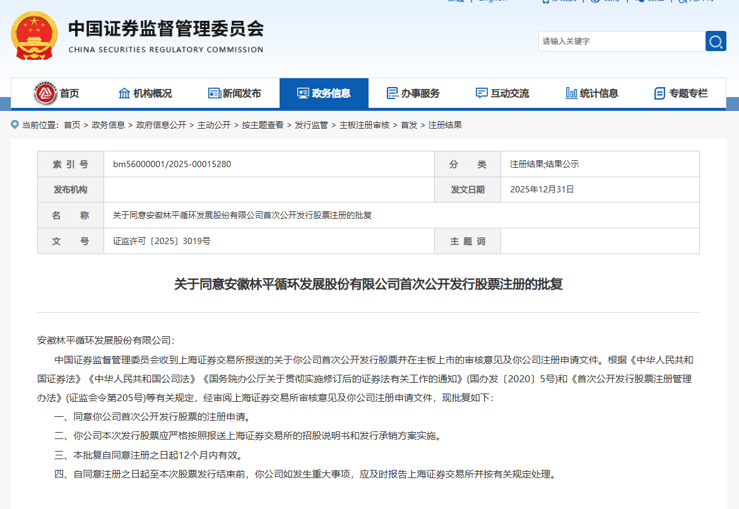Open the 首页 navigation menu
This screenshot has height=509, width=739.
(68, 93)
